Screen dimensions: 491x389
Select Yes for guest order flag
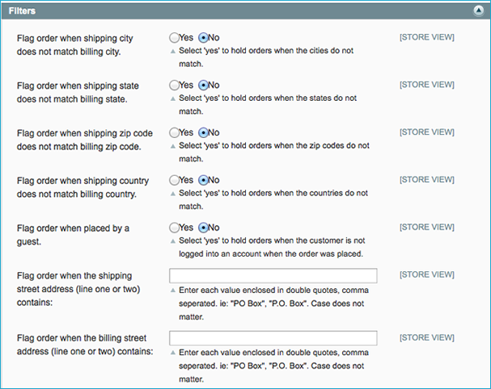pos(174,228)
